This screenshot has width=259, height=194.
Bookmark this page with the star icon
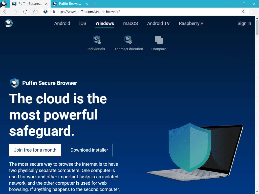244,12
